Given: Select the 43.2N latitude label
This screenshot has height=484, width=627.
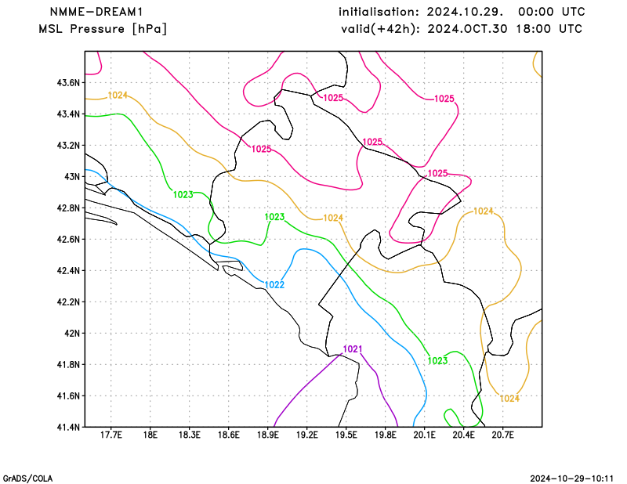Looking at the screenshot, I should point(68,146).
